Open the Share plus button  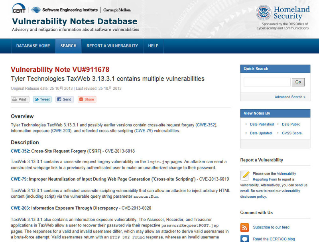[x=87, y=99]
